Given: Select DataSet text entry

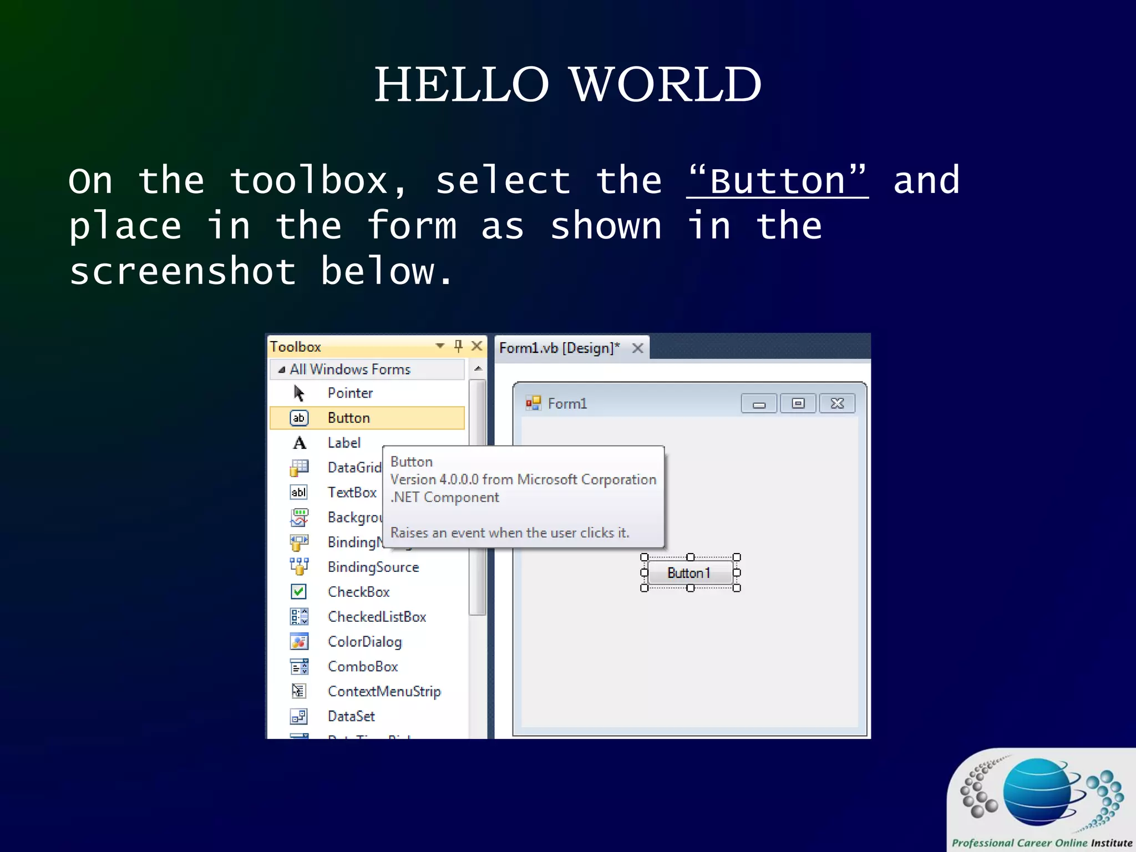Looking at the screenshot, I should (351, 716).
